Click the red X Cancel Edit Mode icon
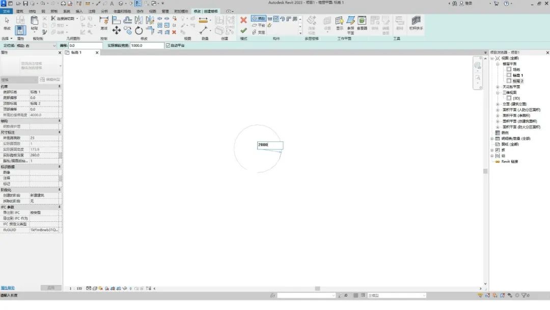 (243, 20)
